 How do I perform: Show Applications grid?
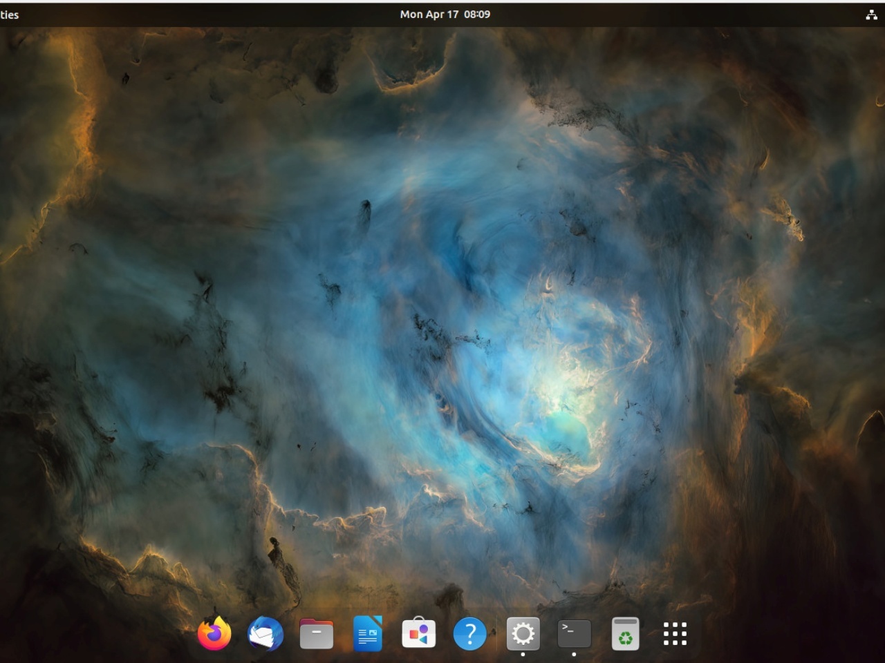675,633
